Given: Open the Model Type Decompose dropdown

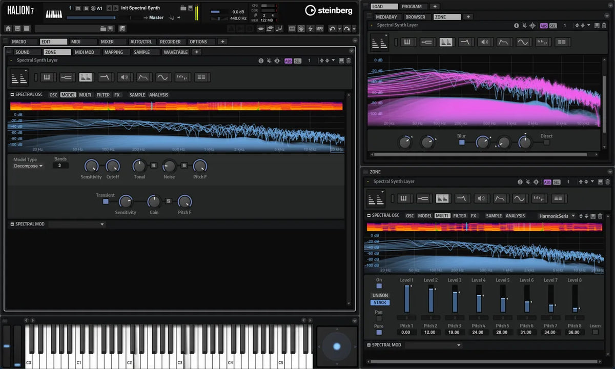Looking at the screenshot, I should pos(28,166).
